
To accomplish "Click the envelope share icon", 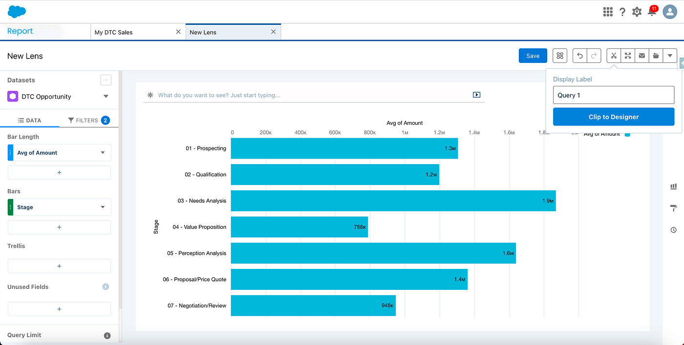I will (x=642, y=56).
